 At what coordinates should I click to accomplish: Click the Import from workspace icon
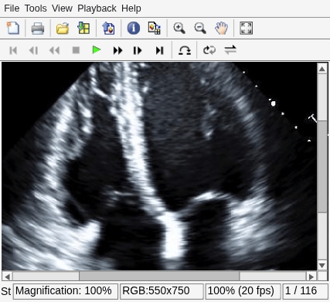83,28
